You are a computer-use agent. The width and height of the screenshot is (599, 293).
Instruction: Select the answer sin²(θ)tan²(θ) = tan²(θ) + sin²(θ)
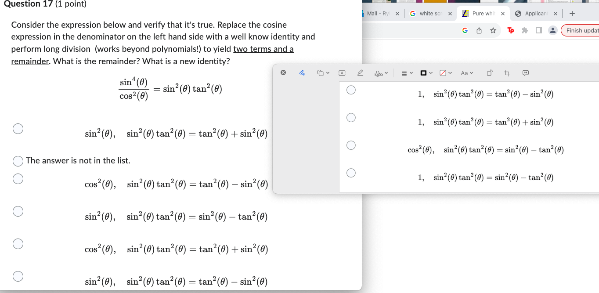point(18,129)
